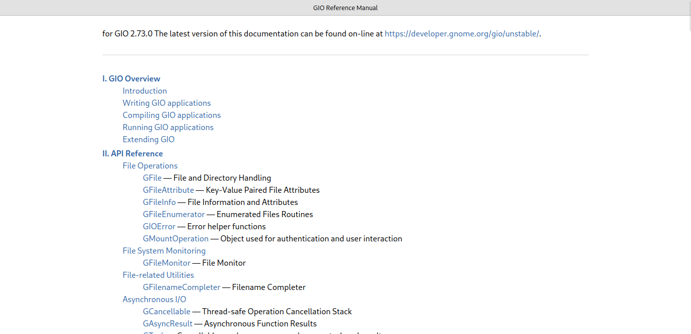Open the 'II. API Reference' section
This screenshot has width=691, height=334.
point(133,153)
